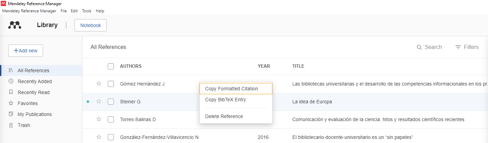Click the title Las bibliotecas universitarias y el desarrollo
Image resolution: width=488 pixels, height=143 pixels.
point(390,84)
